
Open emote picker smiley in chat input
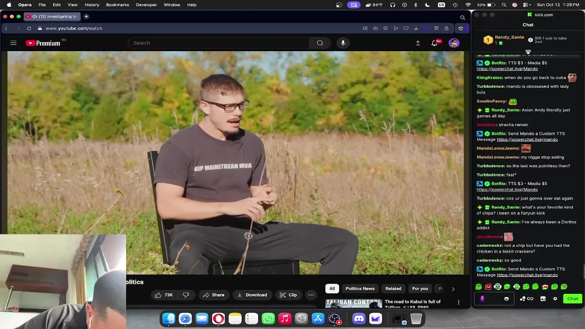click(x=506, y=299)
